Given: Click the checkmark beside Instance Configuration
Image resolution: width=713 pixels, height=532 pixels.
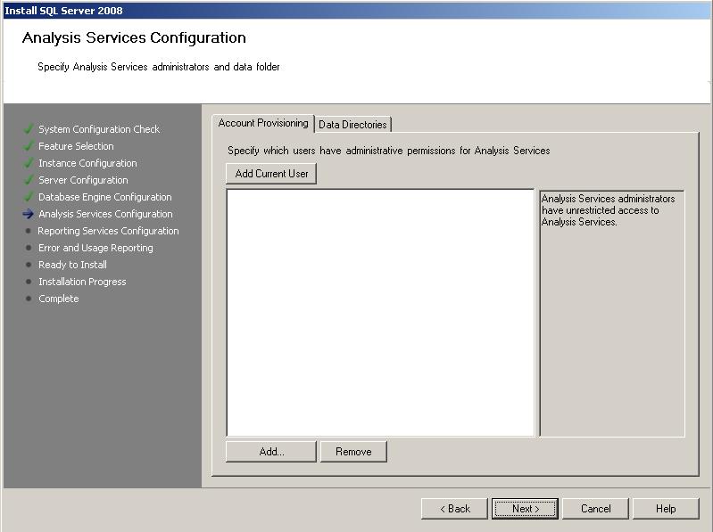Looking at the screenshot, I should (x=29, y=162).
